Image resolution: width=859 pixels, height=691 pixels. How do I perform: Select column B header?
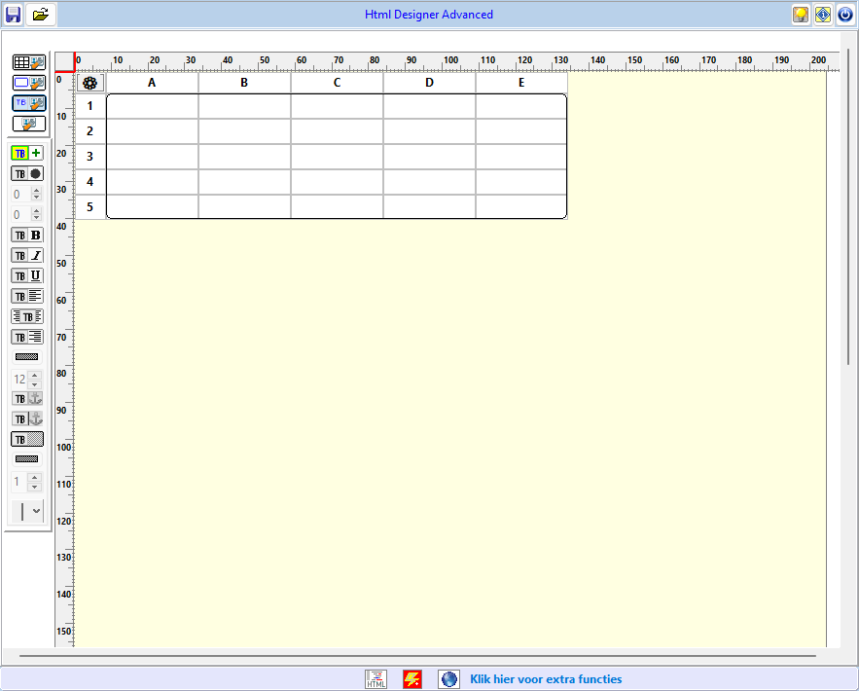244,83
